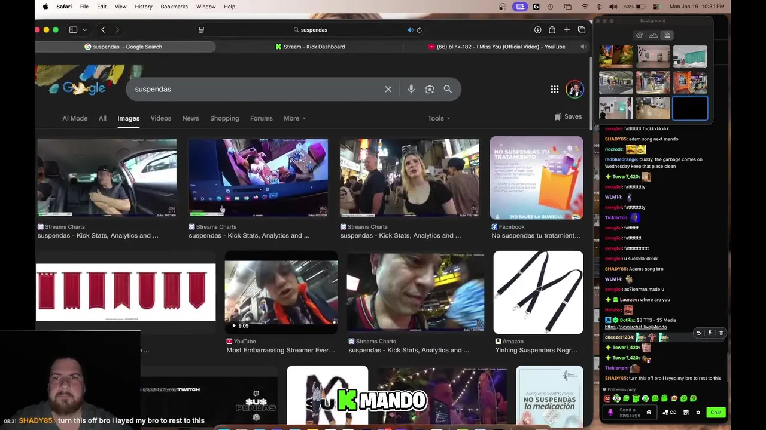Choose the garden plants background thumbnail
The image size is (766, 430).
pyautogui.click(x=616, y=57)
